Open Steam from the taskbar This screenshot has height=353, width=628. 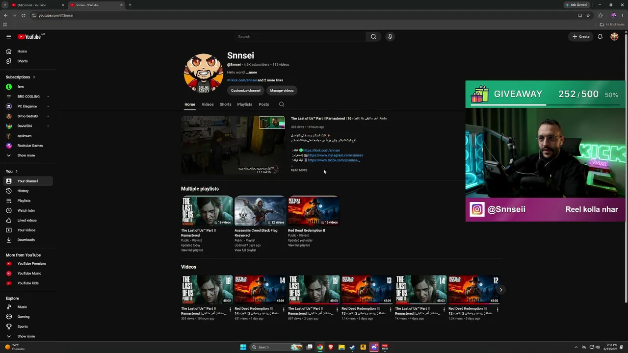[352, 347]
